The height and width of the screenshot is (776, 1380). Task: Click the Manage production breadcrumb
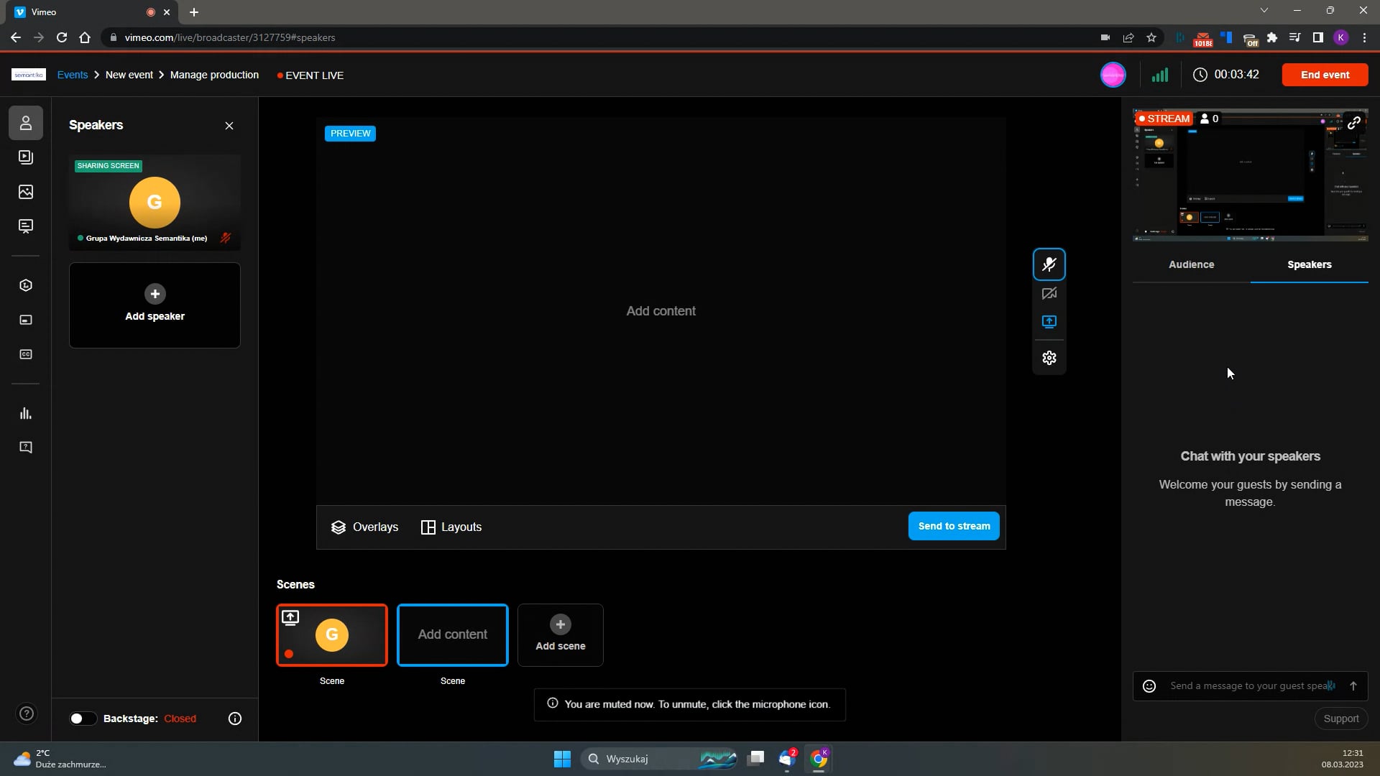click(x=214, y=75)
